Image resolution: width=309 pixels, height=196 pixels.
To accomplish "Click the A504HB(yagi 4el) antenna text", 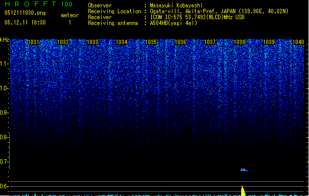I will 173,23.
